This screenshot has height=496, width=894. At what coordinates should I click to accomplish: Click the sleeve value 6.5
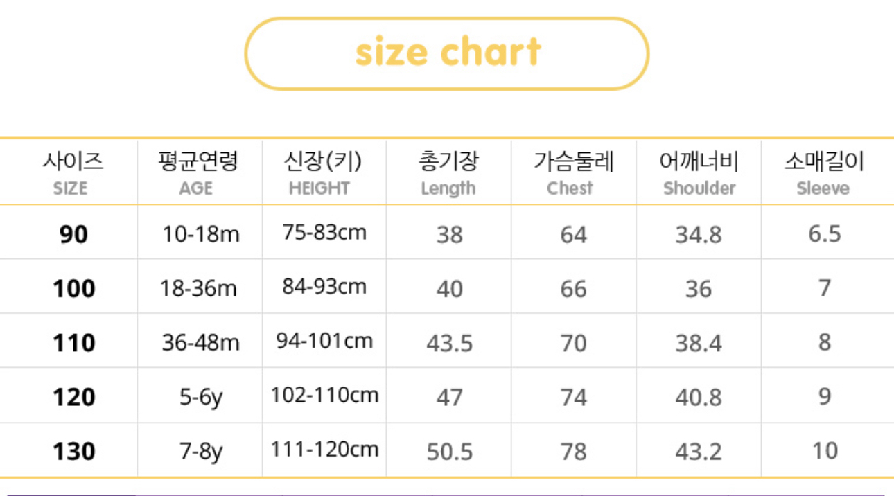point(824,233)
